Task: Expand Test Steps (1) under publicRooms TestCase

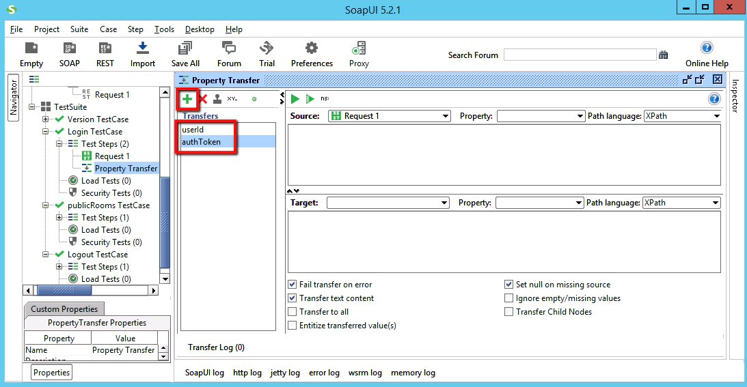Action: click(x=59, y=217)
